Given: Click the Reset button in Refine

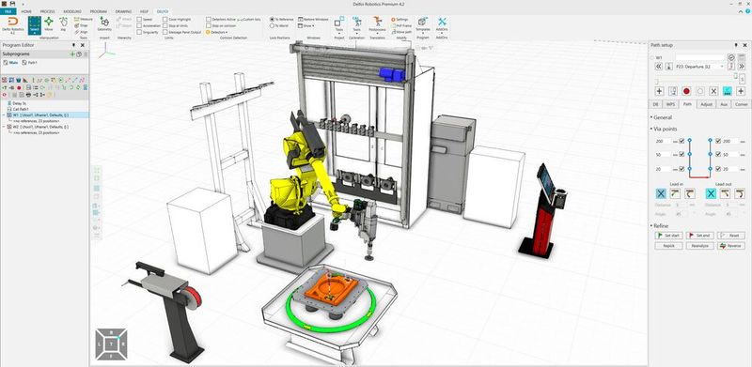Looking at the screenshot, I should pos(731,236).
